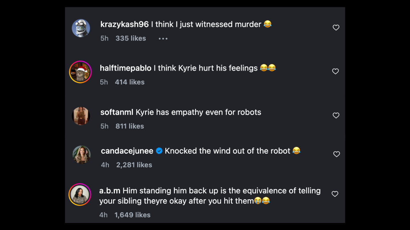The height and width of the screenshot is (230, 410).
Task: Show who liked a.b.m's comment via 1,649 likes
Action: coord(132,215)
